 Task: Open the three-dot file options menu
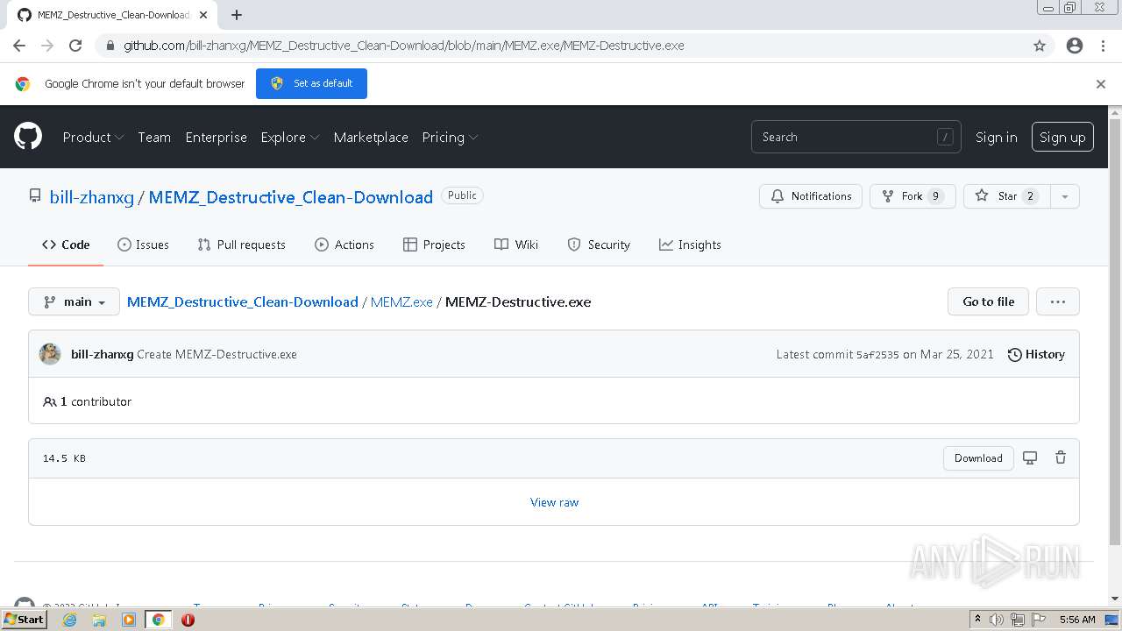[1058, 301]
